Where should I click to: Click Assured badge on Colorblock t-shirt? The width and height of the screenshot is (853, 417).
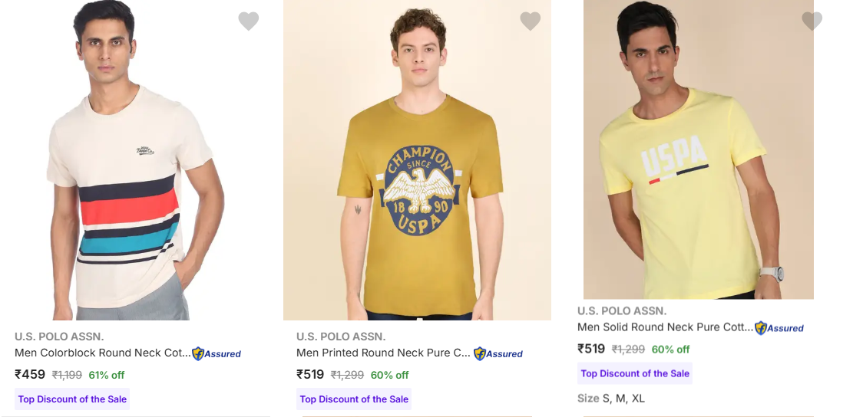(217, 353)
